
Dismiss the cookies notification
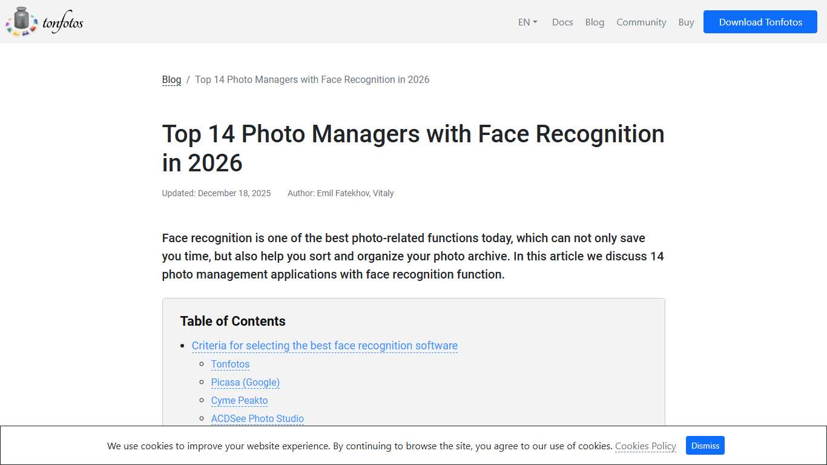coord(705,445)
